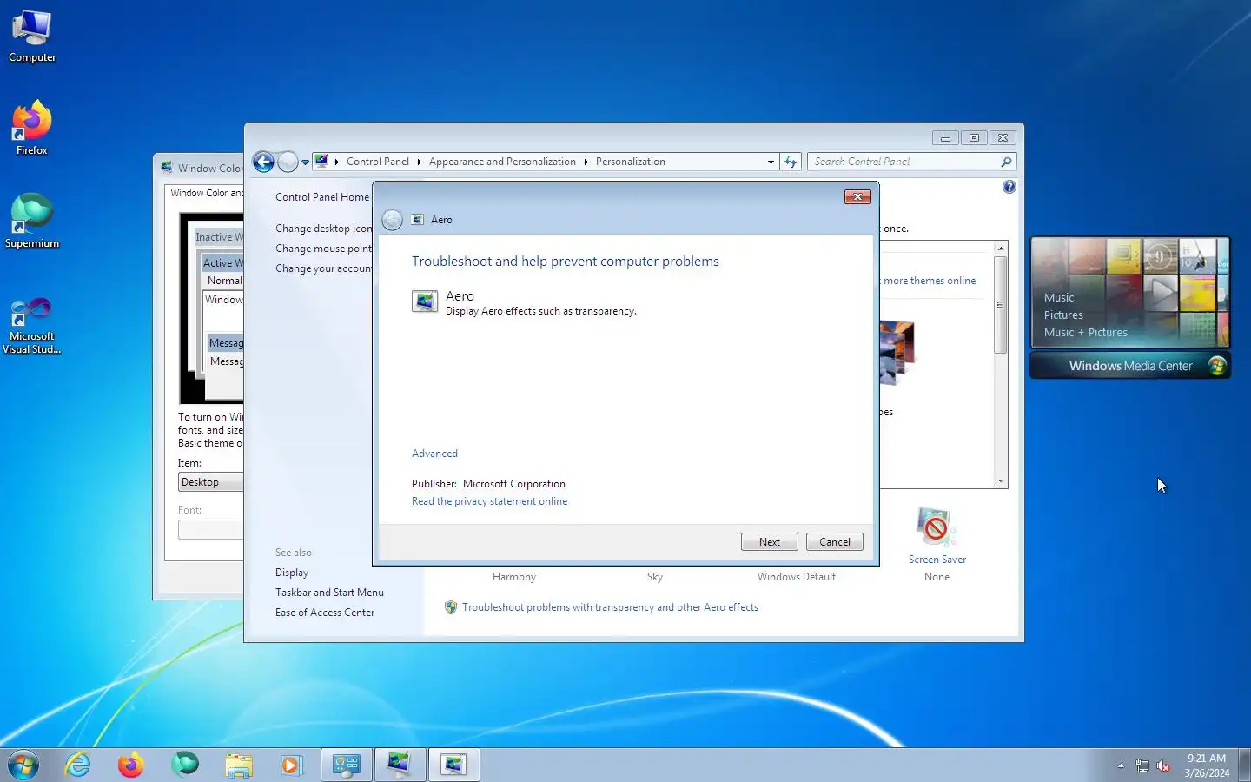Switch to Control Panel taskbar button
This screenshot has width=1251, height=782.
click(x=347, y=765)
